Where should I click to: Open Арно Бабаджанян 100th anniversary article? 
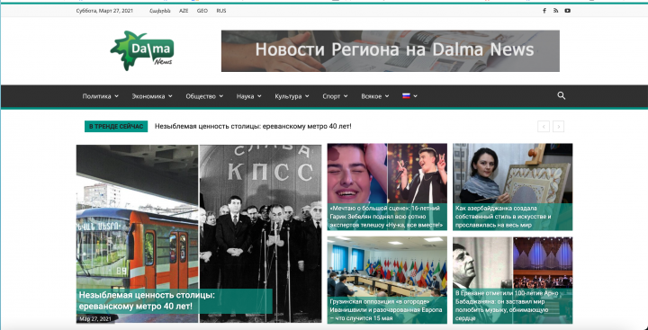click(507, 306)
